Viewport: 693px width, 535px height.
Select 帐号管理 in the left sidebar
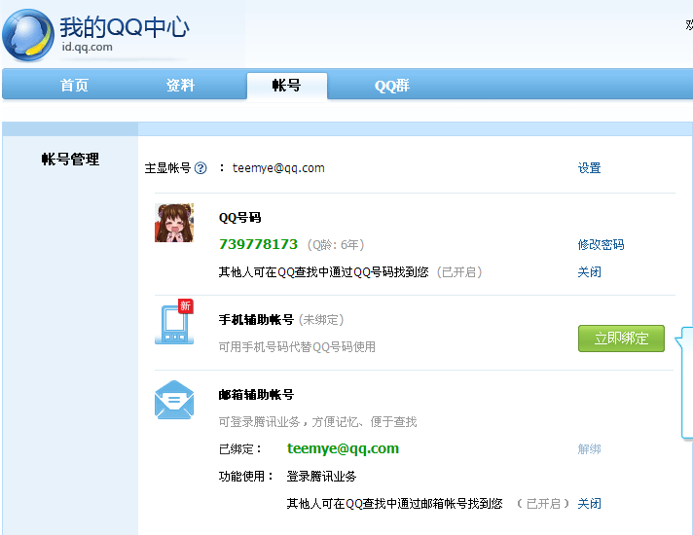pyautogui.click(x=70, y=160)
